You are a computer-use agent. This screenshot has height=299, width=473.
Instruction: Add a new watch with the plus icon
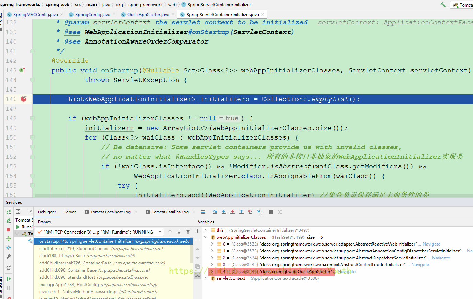coord(198,231)
